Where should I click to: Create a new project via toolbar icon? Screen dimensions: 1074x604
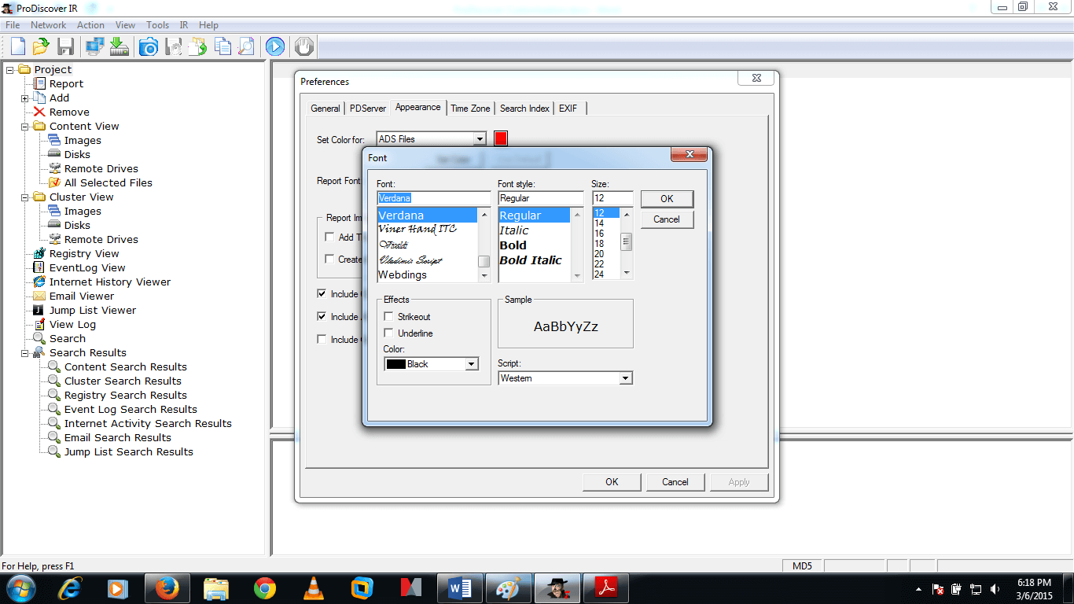[x=17, y=46]
